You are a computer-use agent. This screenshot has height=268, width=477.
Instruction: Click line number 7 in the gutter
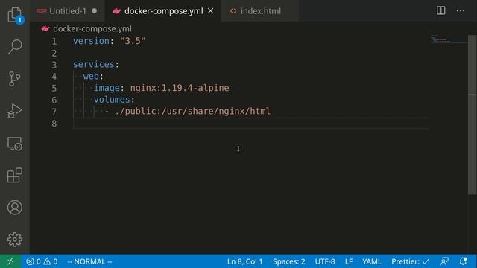tap(54, 112)
